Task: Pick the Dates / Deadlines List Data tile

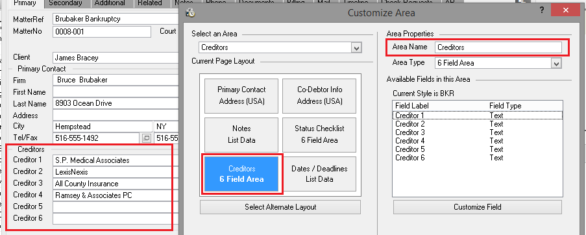Action: pos(319,174)
